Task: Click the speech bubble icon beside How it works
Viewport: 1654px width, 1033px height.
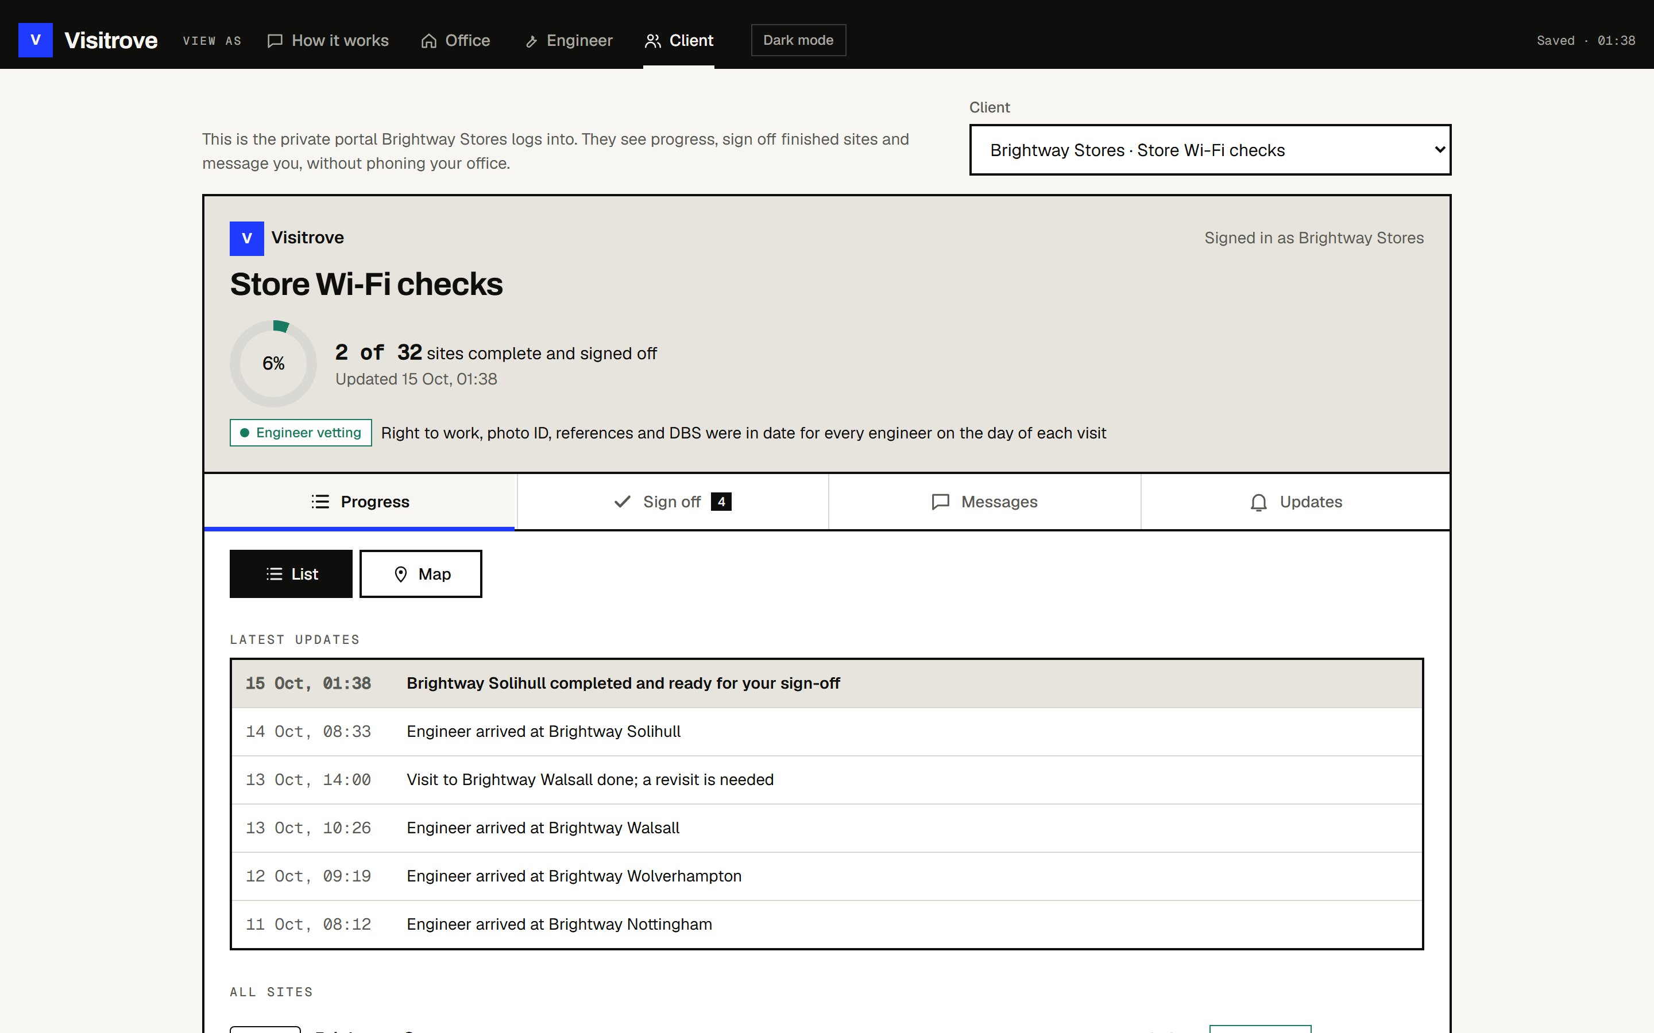Action: pos(275,41)
